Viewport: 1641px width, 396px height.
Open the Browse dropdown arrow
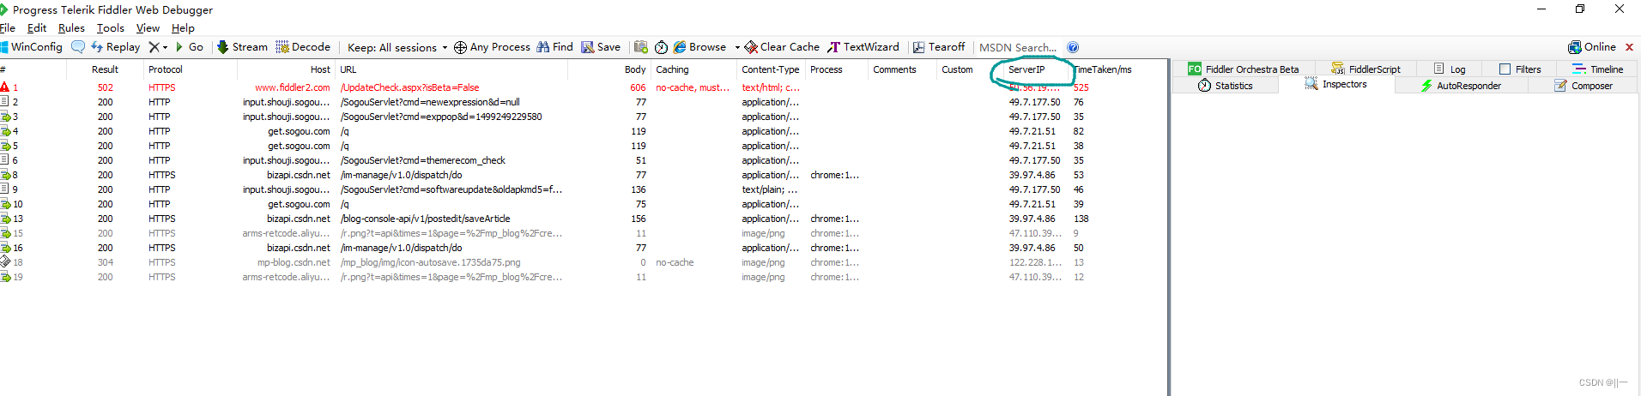[x=737, y=48]
